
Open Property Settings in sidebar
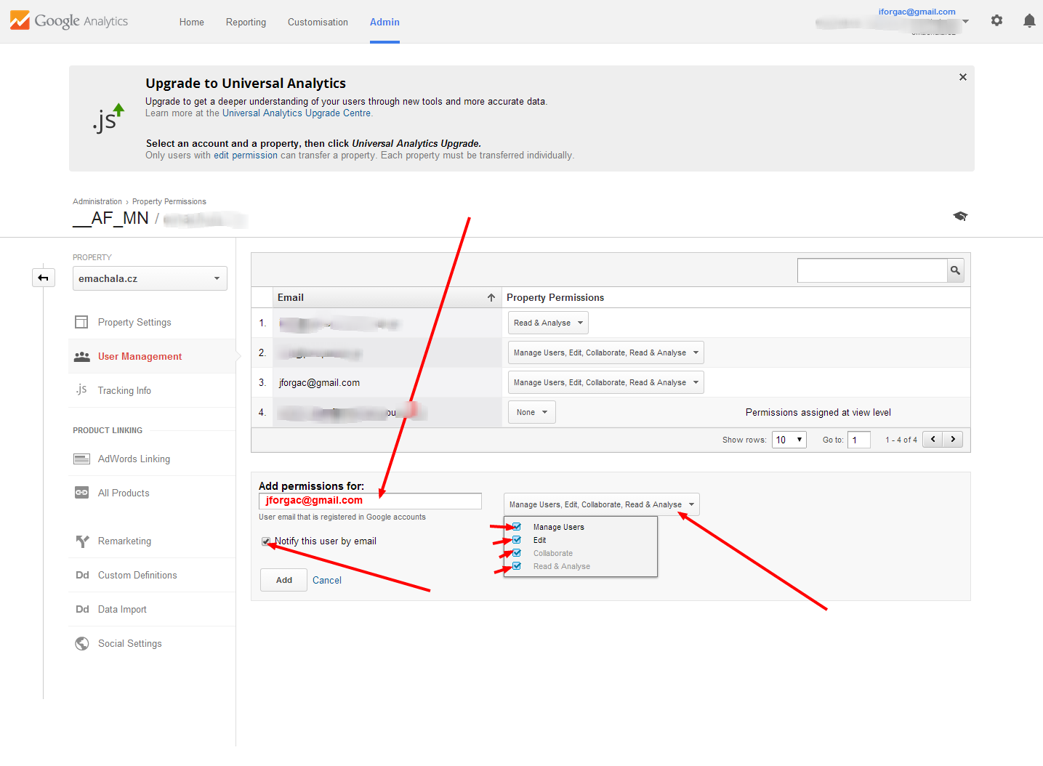tap(134, 322)
